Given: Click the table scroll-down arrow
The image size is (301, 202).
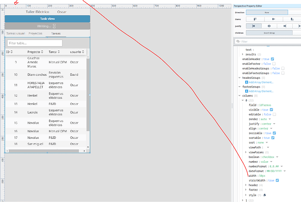Looking at the screenshot, I should click(88, 147).
